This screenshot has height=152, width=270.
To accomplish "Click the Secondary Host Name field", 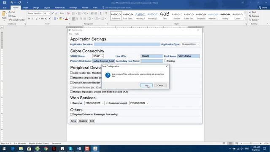I will (x=152, y=61).
